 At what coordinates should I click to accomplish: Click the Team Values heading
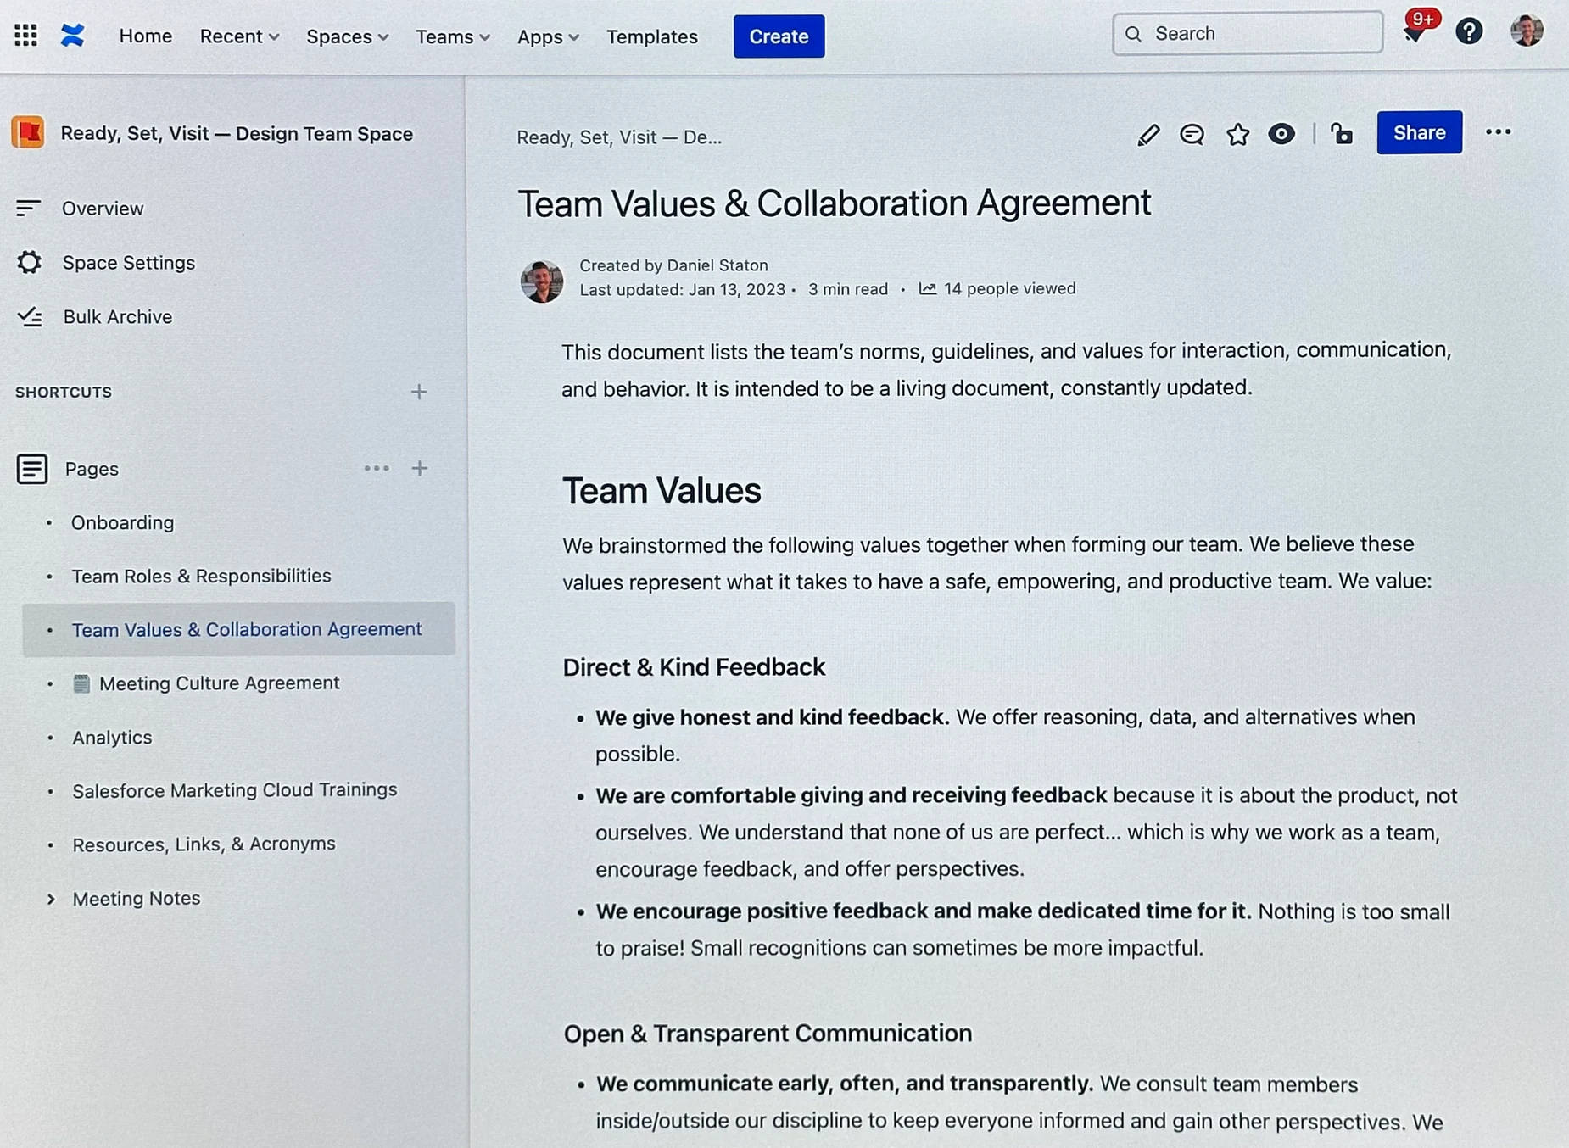662,490
